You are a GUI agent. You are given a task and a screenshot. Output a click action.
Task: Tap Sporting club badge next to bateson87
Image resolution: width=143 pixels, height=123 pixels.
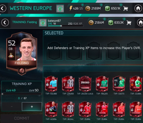(43, 23)
